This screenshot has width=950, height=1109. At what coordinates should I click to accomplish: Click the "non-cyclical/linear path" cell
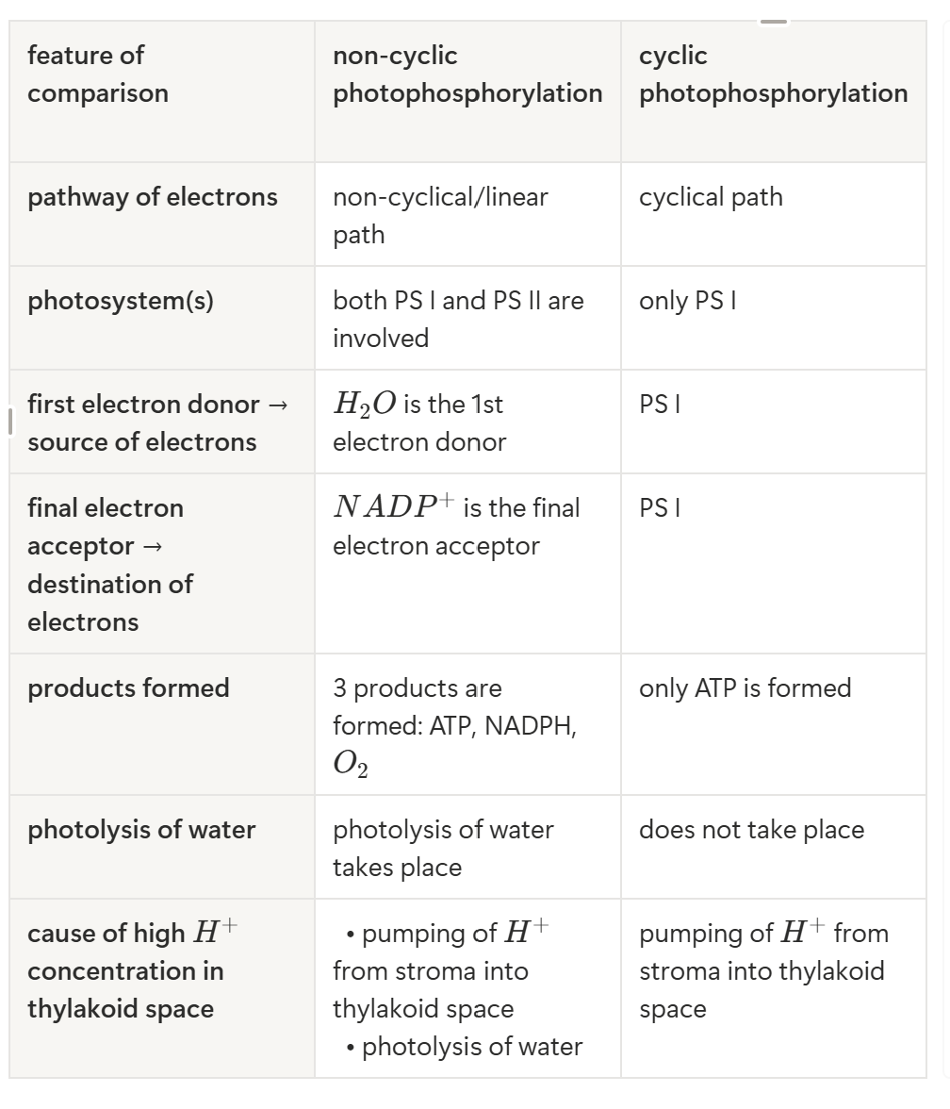click(467, 214)
